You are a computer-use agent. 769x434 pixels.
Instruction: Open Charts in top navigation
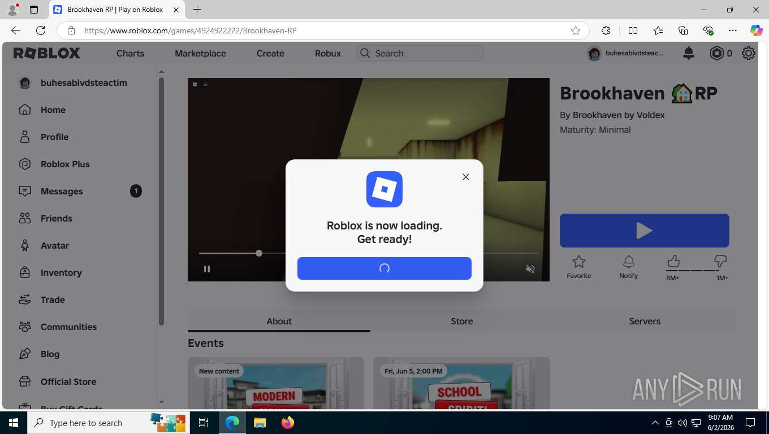tap(130, 53)
